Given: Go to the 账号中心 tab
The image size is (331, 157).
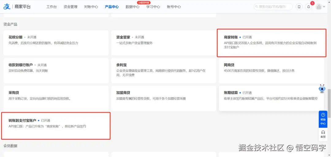Looking at the screenshot, I should pos(174,7).
